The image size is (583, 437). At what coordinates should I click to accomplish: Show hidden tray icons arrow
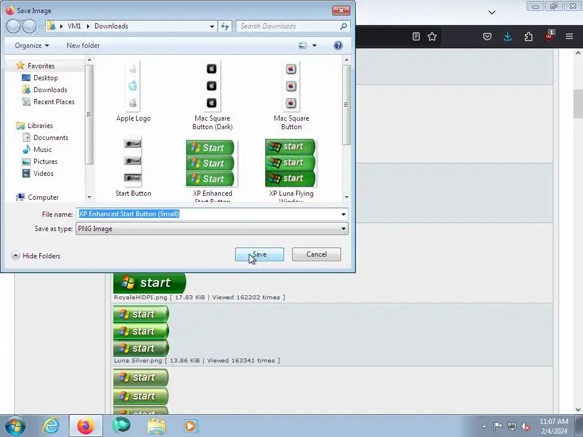click(484, 426)
